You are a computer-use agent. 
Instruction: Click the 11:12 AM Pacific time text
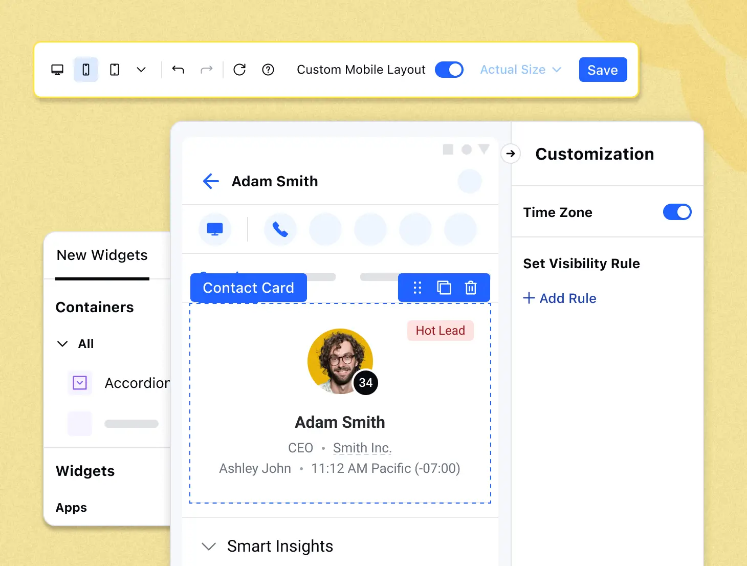(386, 468)
